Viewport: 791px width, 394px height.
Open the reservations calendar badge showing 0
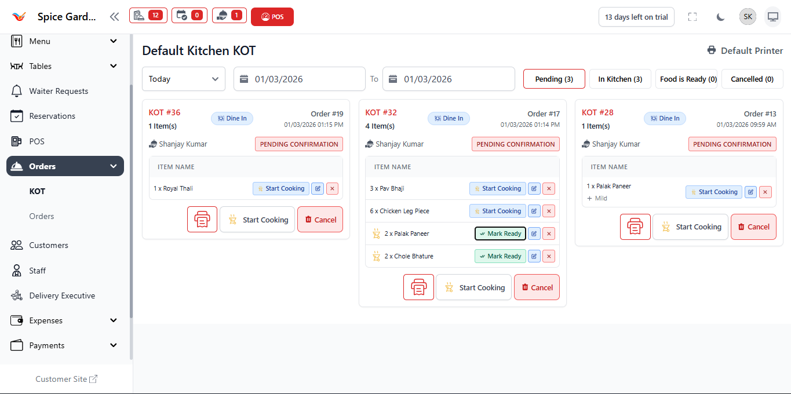(x=189, y=16)
